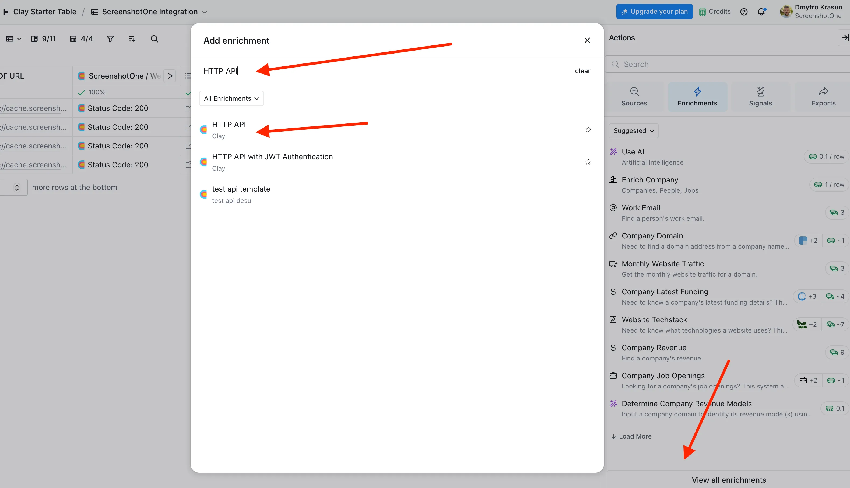Collapse the Actions panel with the arrow icon

[x=845, y=38]
